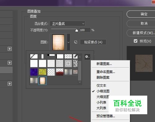The height and width of the screenshot is (122, 155).
Task: Click the large parchment pattern preview swatch
Action: point(58,42)
